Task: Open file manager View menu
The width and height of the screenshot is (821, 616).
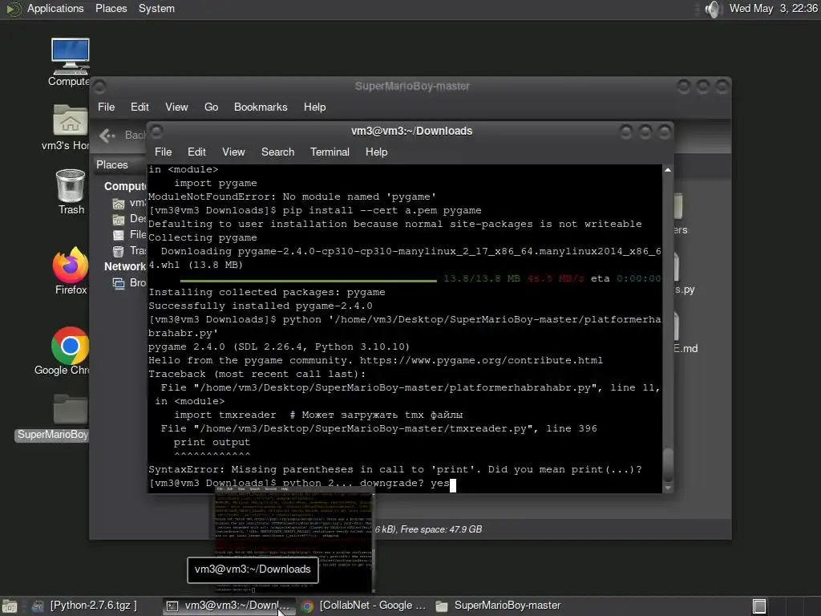Action: click(176, 107)
